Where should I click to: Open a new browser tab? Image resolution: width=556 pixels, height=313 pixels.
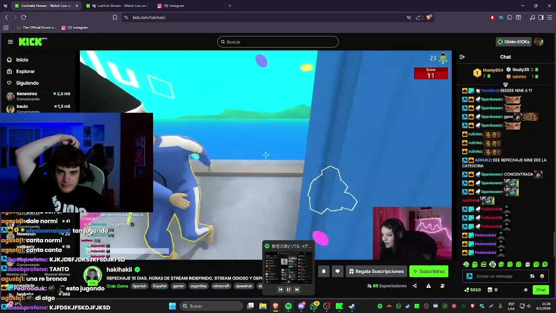point(230,6)
